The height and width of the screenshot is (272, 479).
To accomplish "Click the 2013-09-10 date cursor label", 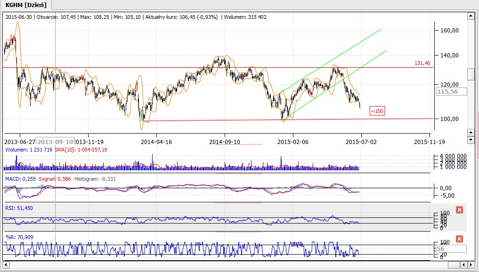I will coord(56,141).
